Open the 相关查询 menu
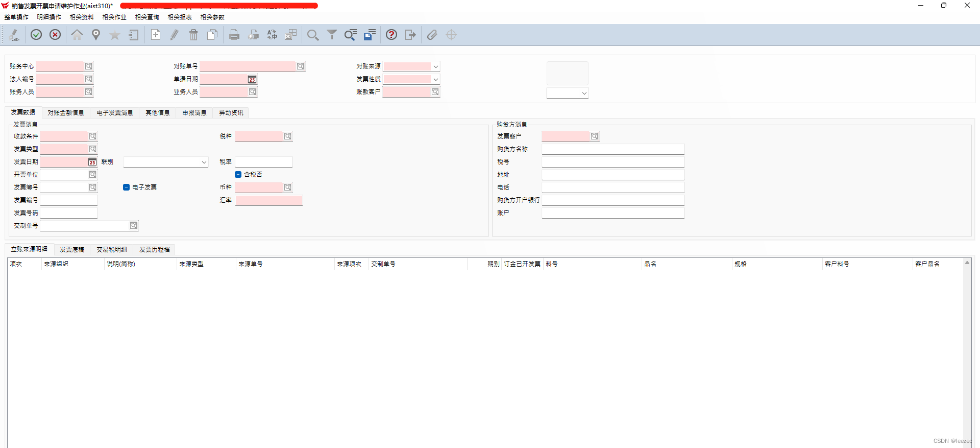The image size is (980, 448). [147, 17]
